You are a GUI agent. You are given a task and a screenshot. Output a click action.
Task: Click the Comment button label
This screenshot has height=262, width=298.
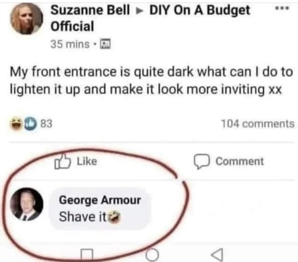[x=240, y=161]
